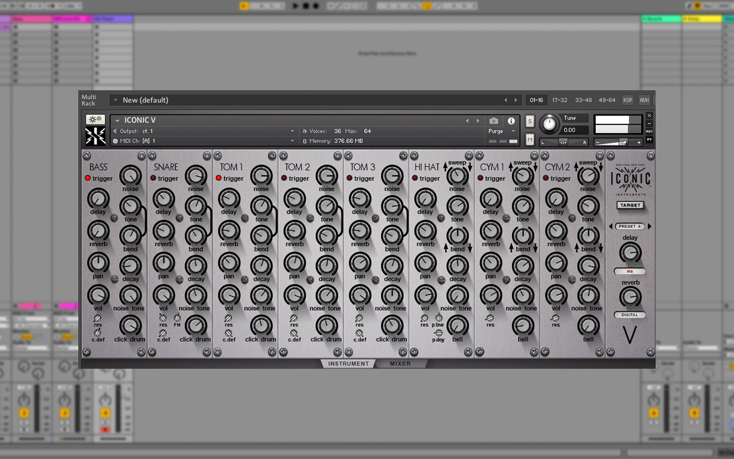Click the HI HAT sweep up arrow

click(445, 167)
